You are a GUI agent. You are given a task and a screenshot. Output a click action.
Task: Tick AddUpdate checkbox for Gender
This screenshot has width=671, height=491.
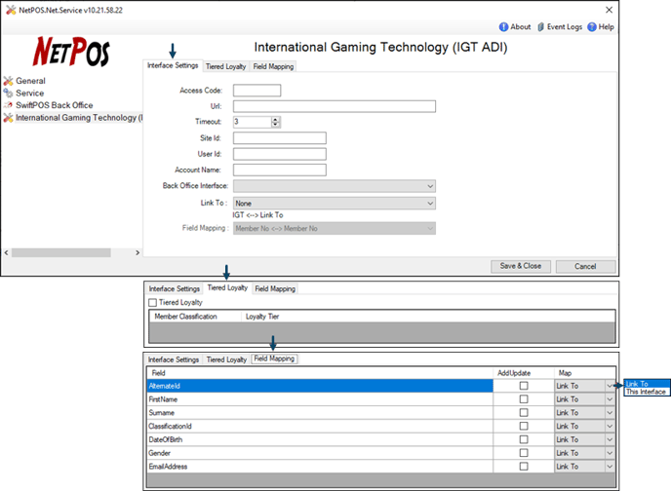point(524,453)
